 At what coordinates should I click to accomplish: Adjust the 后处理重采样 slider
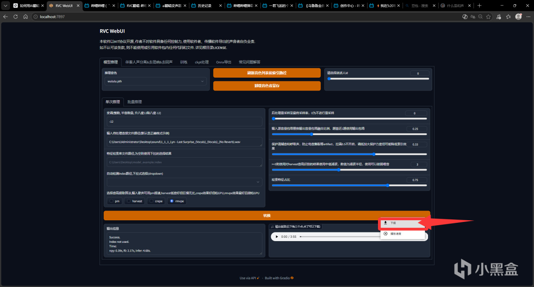pyautogui.click(x=349, y=118)
